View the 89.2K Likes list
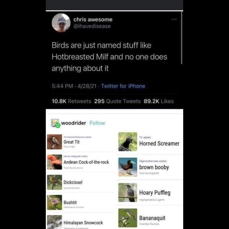 click(159, 101)
